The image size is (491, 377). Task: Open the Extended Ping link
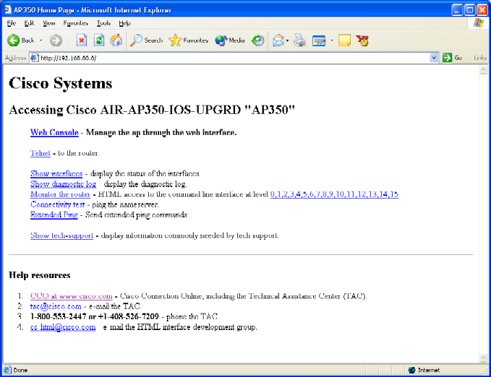click(x=54, y=215)
